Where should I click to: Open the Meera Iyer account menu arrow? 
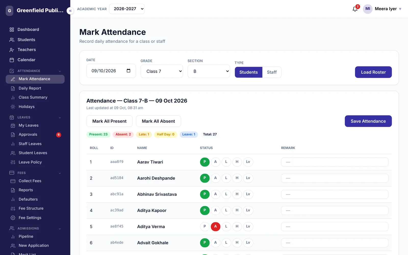pos(400,9)
